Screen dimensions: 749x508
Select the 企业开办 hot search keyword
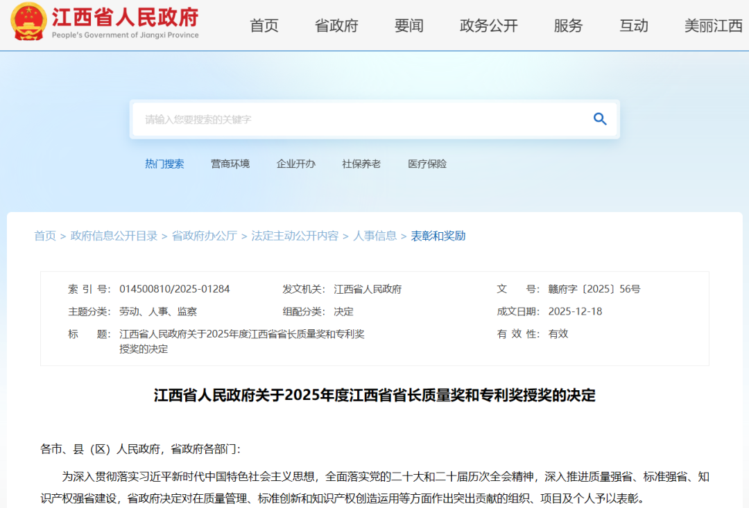(297, 164)
